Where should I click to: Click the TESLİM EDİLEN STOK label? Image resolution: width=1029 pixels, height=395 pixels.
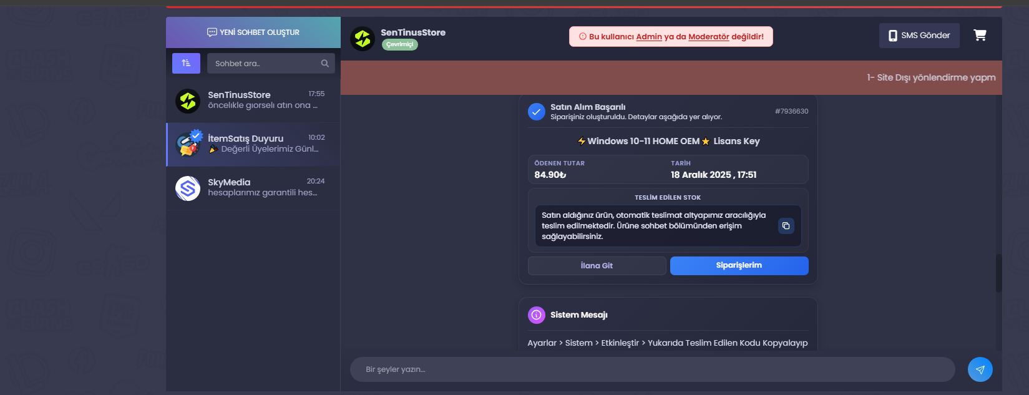[x=668, y=198]
